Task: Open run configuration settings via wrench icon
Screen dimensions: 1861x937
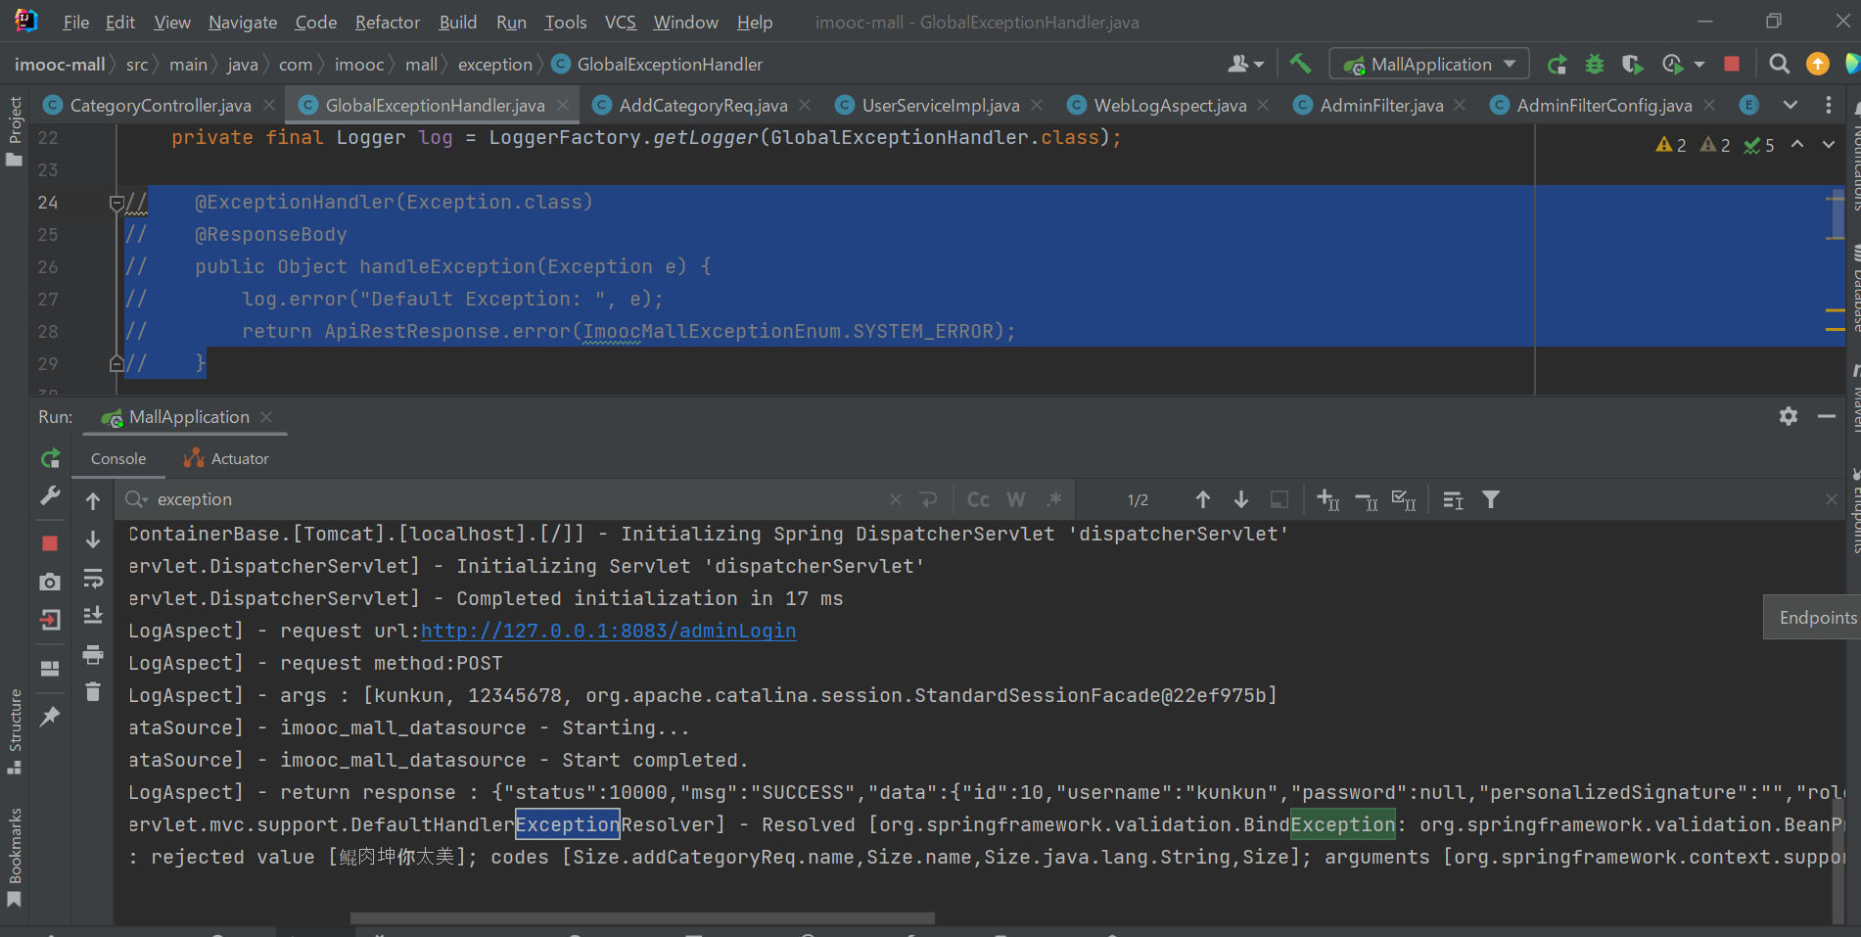Action: [51, 496]
